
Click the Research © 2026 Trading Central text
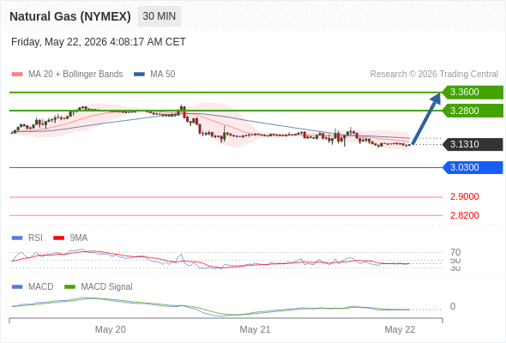tap(434, 75)
